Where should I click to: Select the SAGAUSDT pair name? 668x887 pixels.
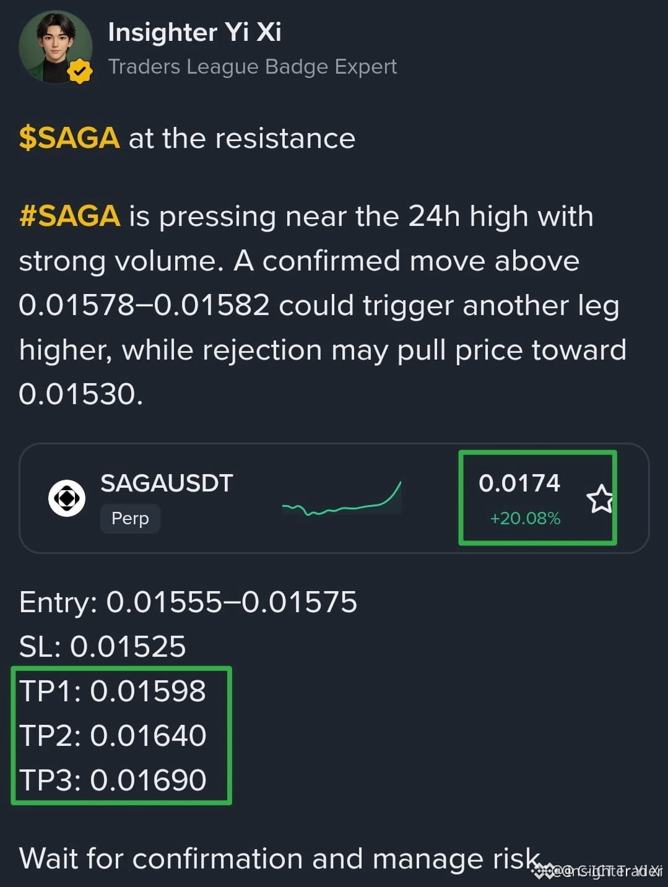pyautogui.click(x=167, y=483)
